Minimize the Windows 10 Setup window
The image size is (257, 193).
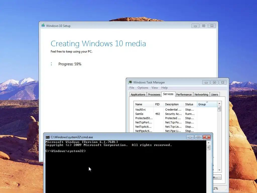click(x=195, y=26)
